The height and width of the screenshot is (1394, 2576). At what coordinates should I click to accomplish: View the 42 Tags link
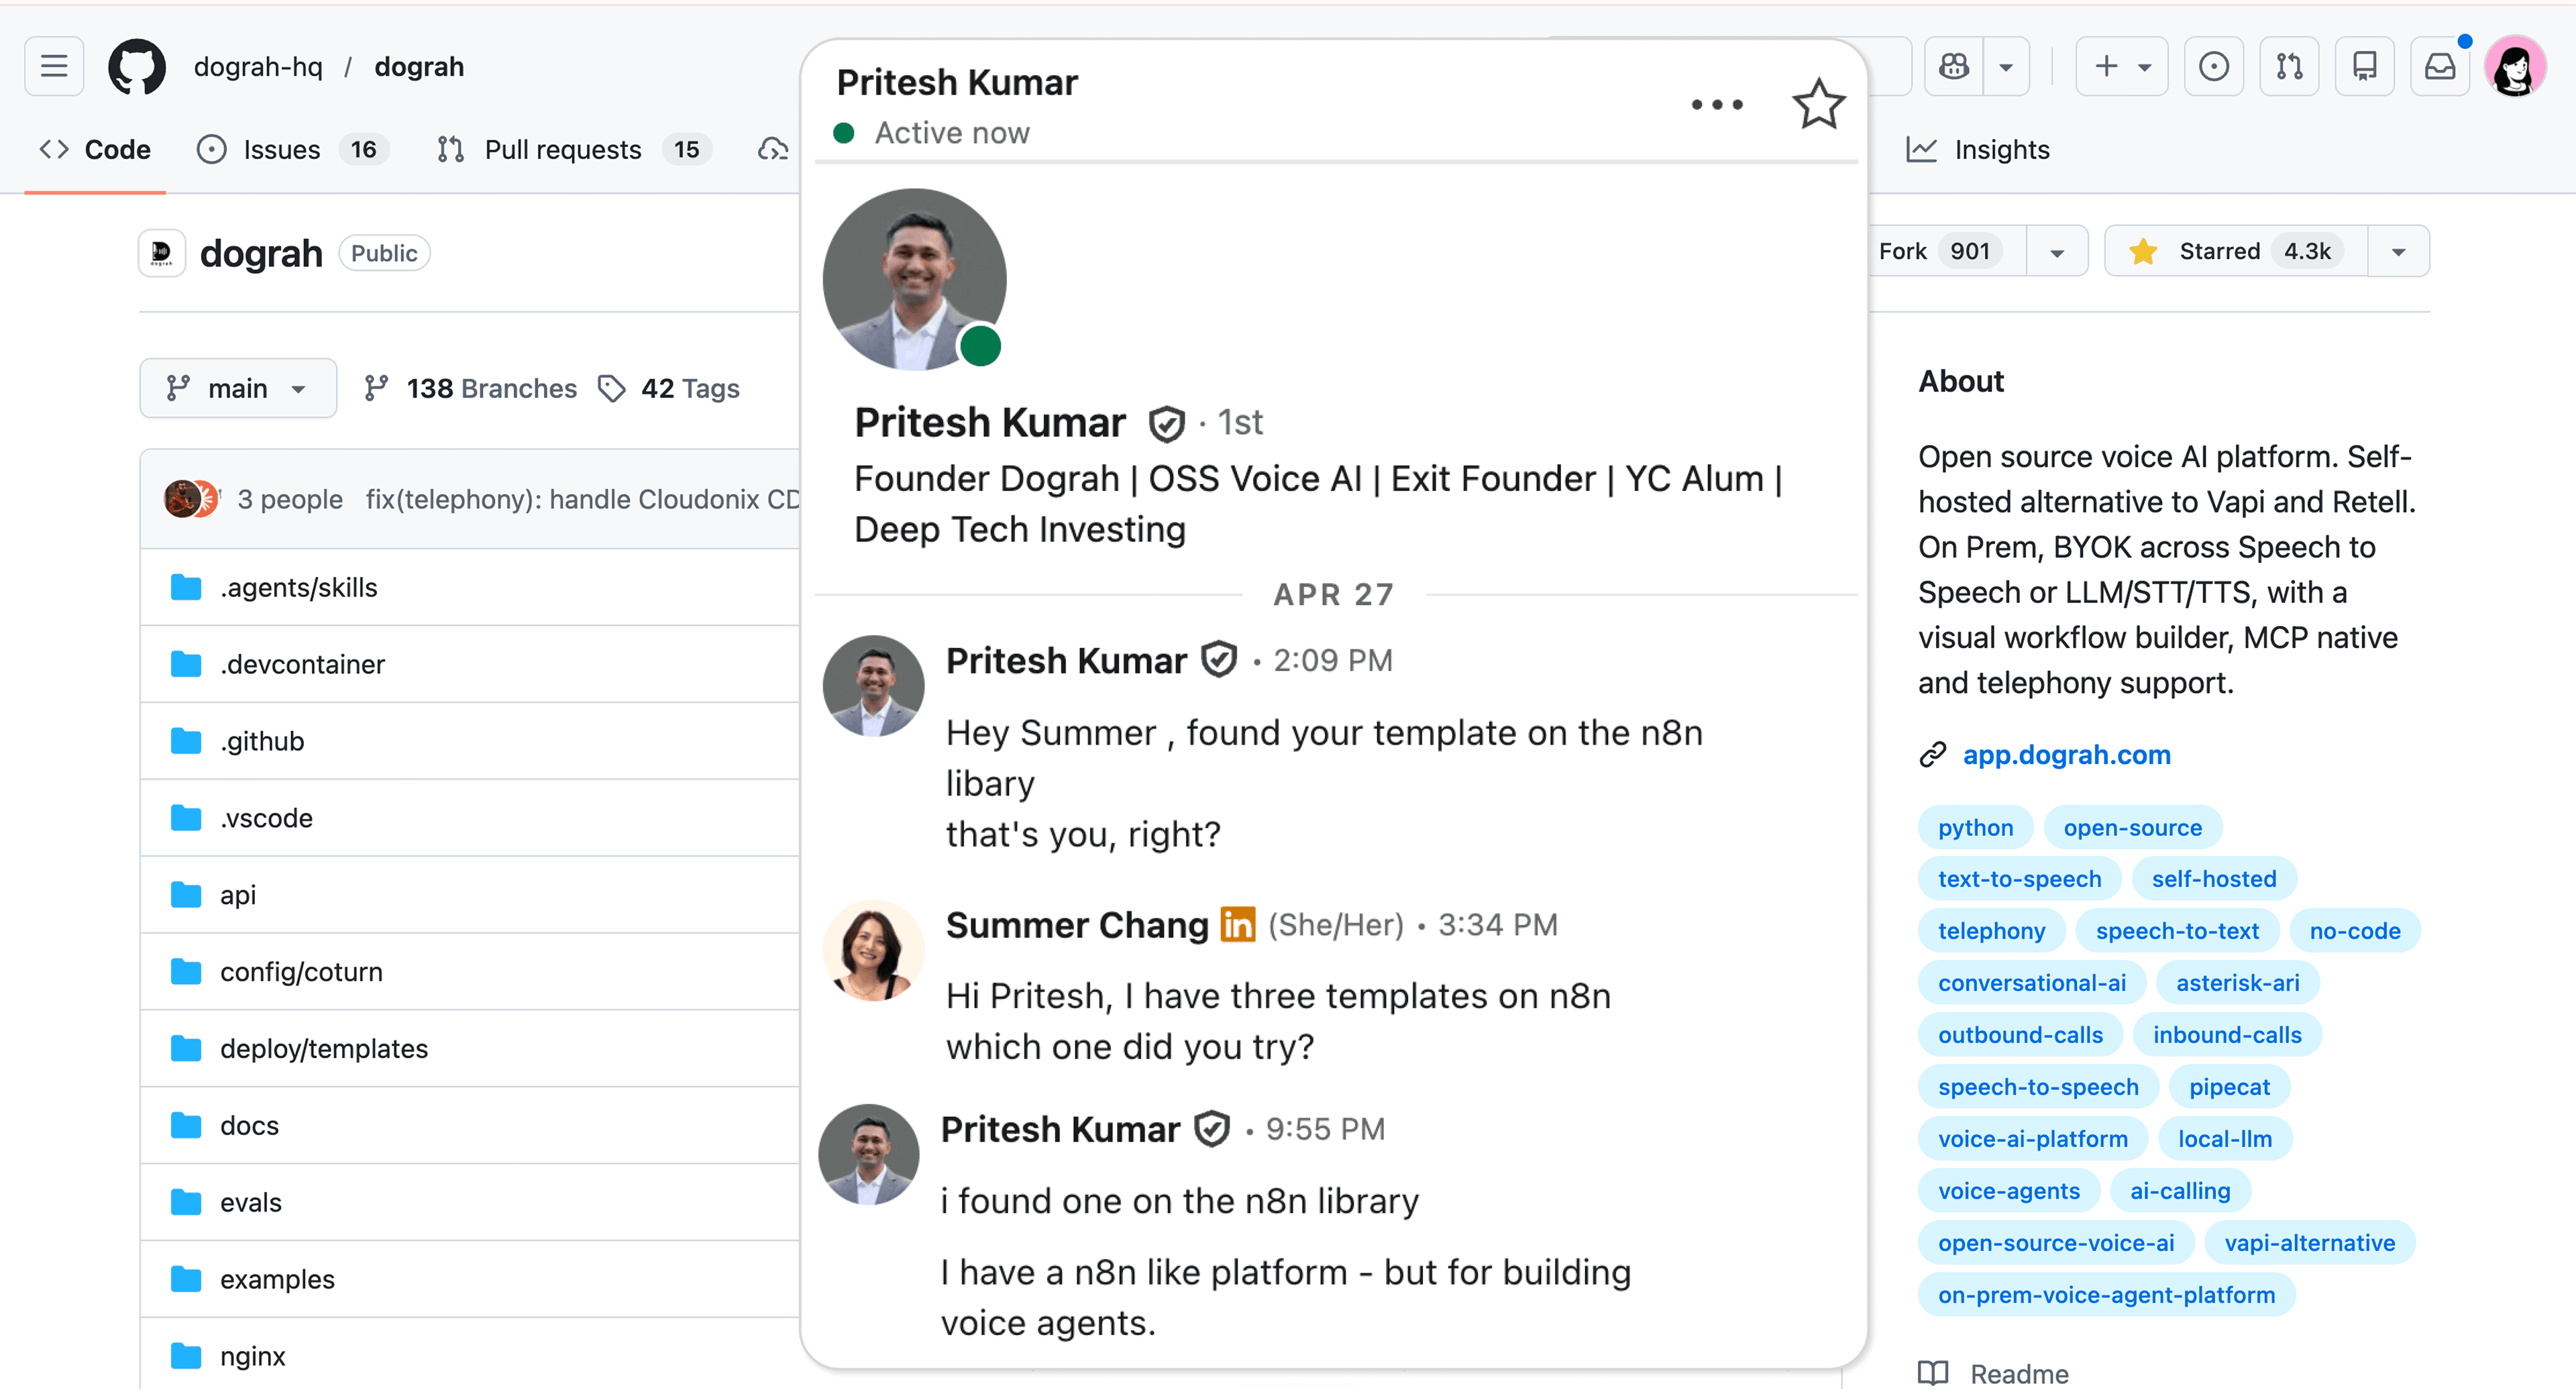[x=668, y=388]
